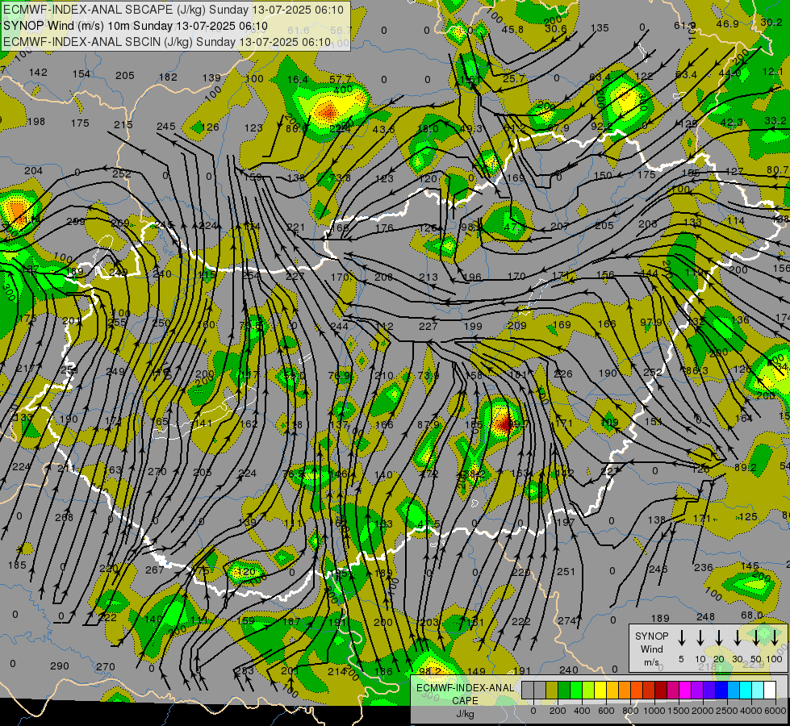Image resolution: width=790 pixels, height=726 pixels.
Task: Click the wind arrow above the 5 label
Action: tap(681, 638)
